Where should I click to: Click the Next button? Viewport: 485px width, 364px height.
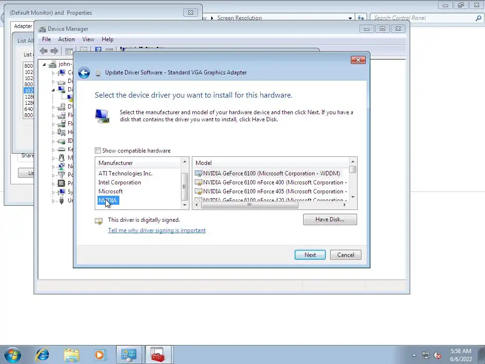(310, 255)
